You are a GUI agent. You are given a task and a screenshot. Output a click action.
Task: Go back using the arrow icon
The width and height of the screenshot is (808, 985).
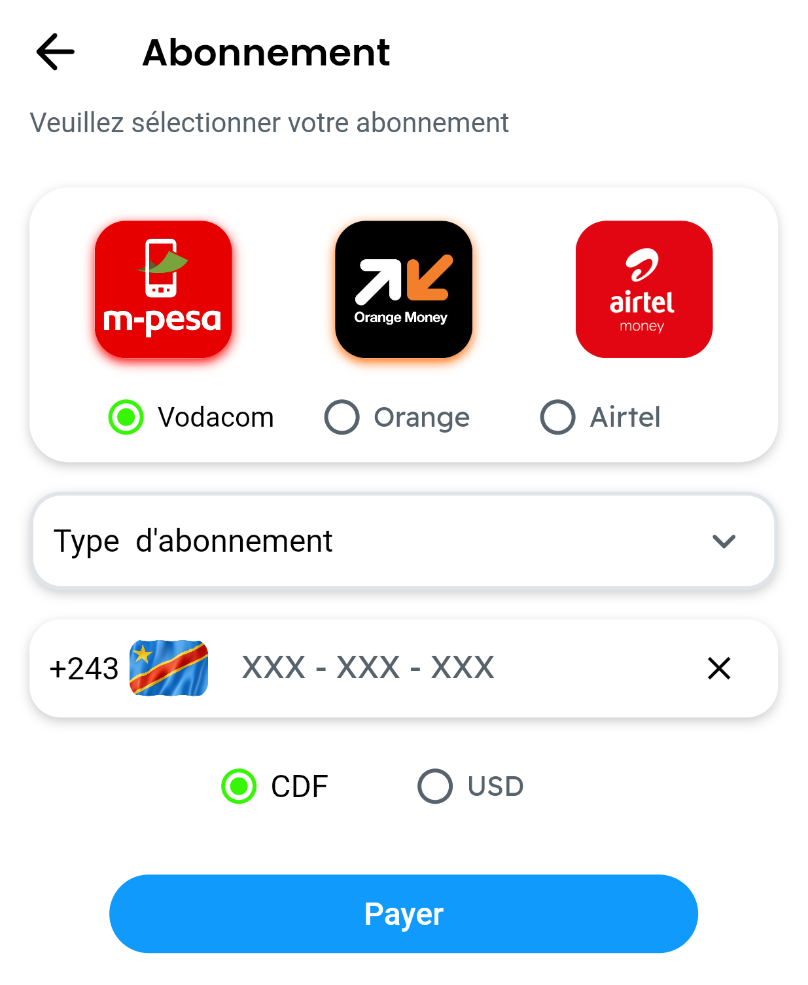[55, 52]
